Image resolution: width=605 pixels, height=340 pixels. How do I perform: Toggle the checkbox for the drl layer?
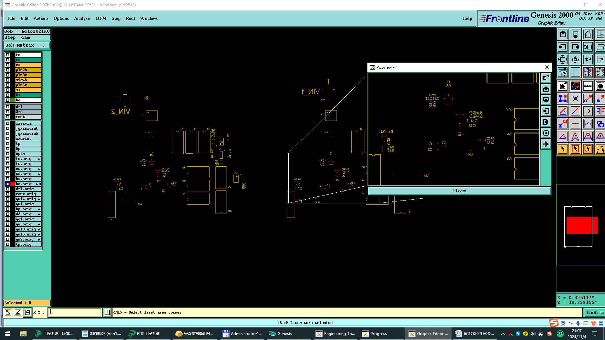pyautogui.click(x=8, y=107)
